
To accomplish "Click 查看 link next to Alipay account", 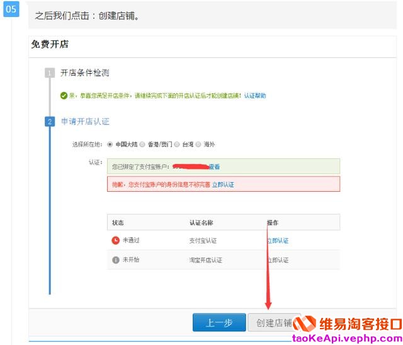I will click(214, 167).
